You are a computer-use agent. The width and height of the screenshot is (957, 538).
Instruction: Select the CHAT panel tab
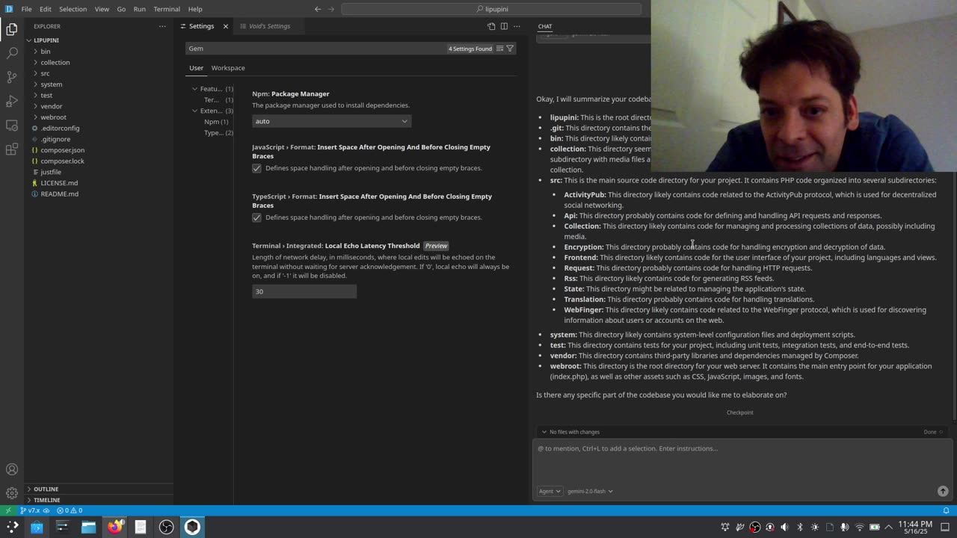[x=545, y=26]
